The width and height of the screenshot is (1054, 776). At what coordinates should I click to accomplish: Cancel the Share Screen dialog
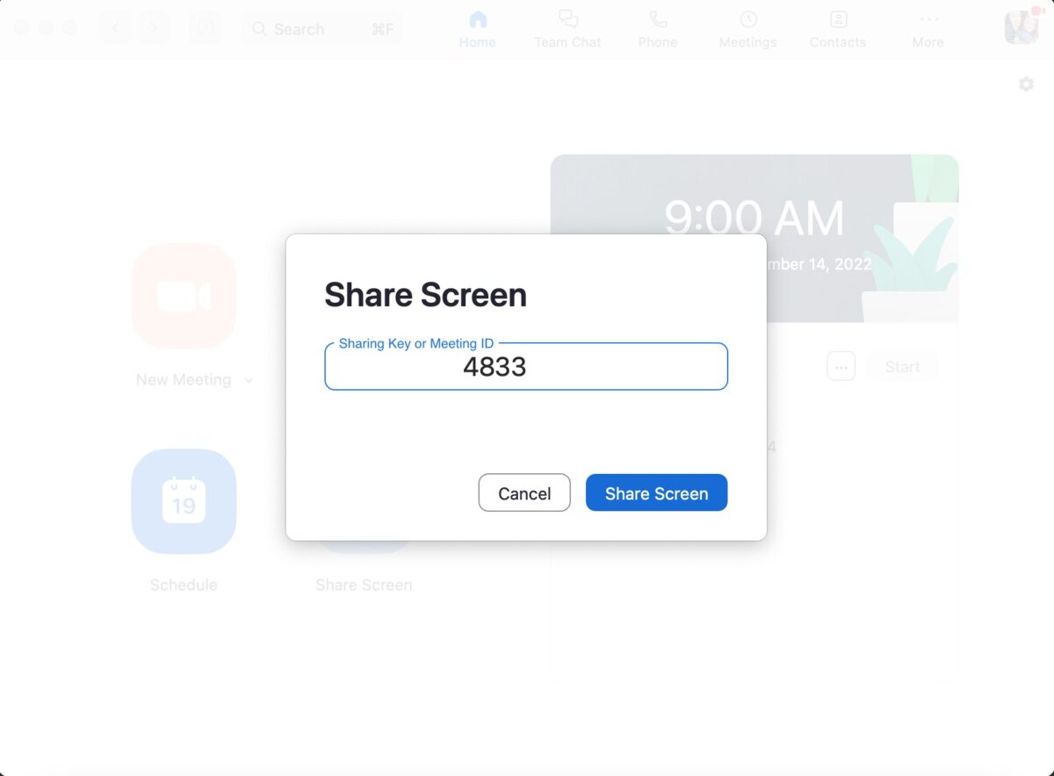point(524,493)
